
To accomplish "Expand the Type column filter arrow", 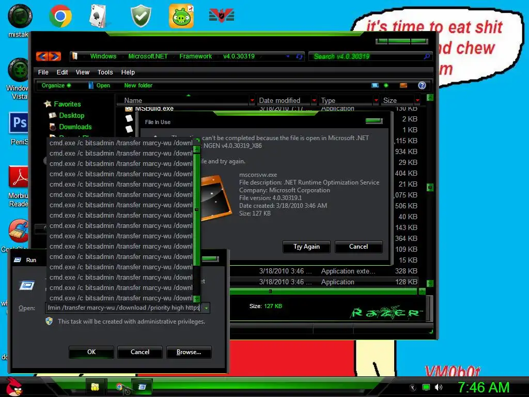I will click(376, 100).
